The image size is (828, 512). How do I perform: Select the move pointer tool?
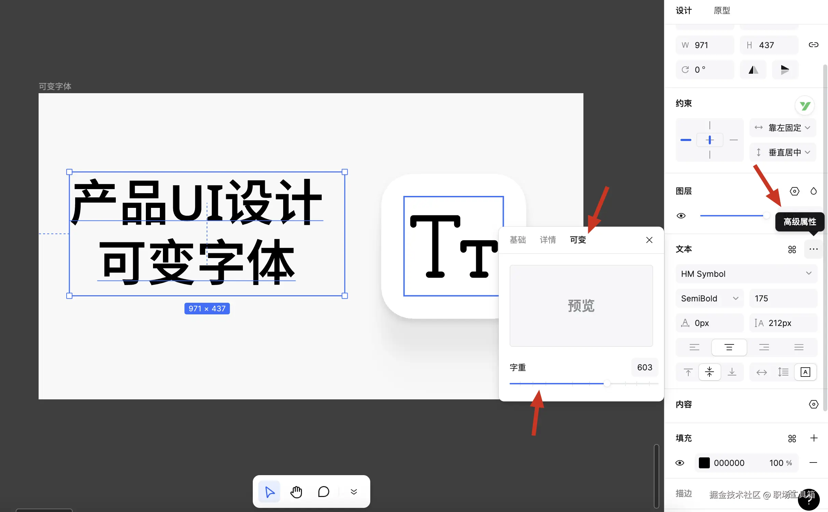click(x=269, y=492)
